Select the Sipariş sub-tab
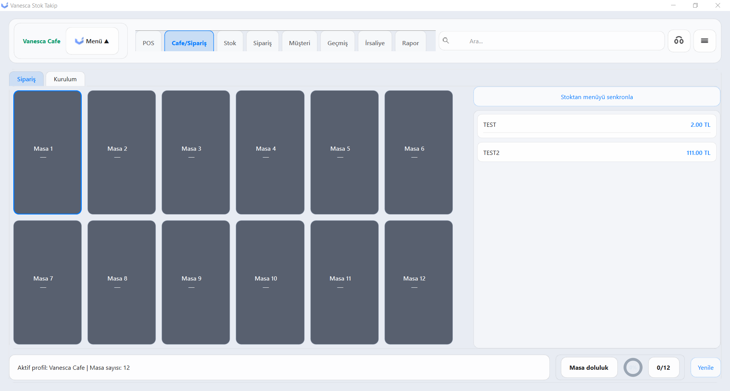The height and width of the screenshot is (391, 730). pyautogui.click(x=26, y=79)
